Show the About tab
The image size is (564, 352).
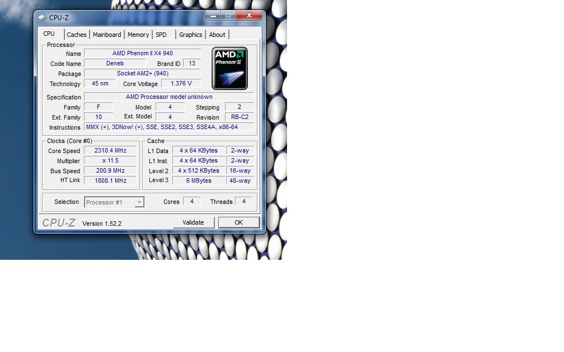click(x=217, y=35)
